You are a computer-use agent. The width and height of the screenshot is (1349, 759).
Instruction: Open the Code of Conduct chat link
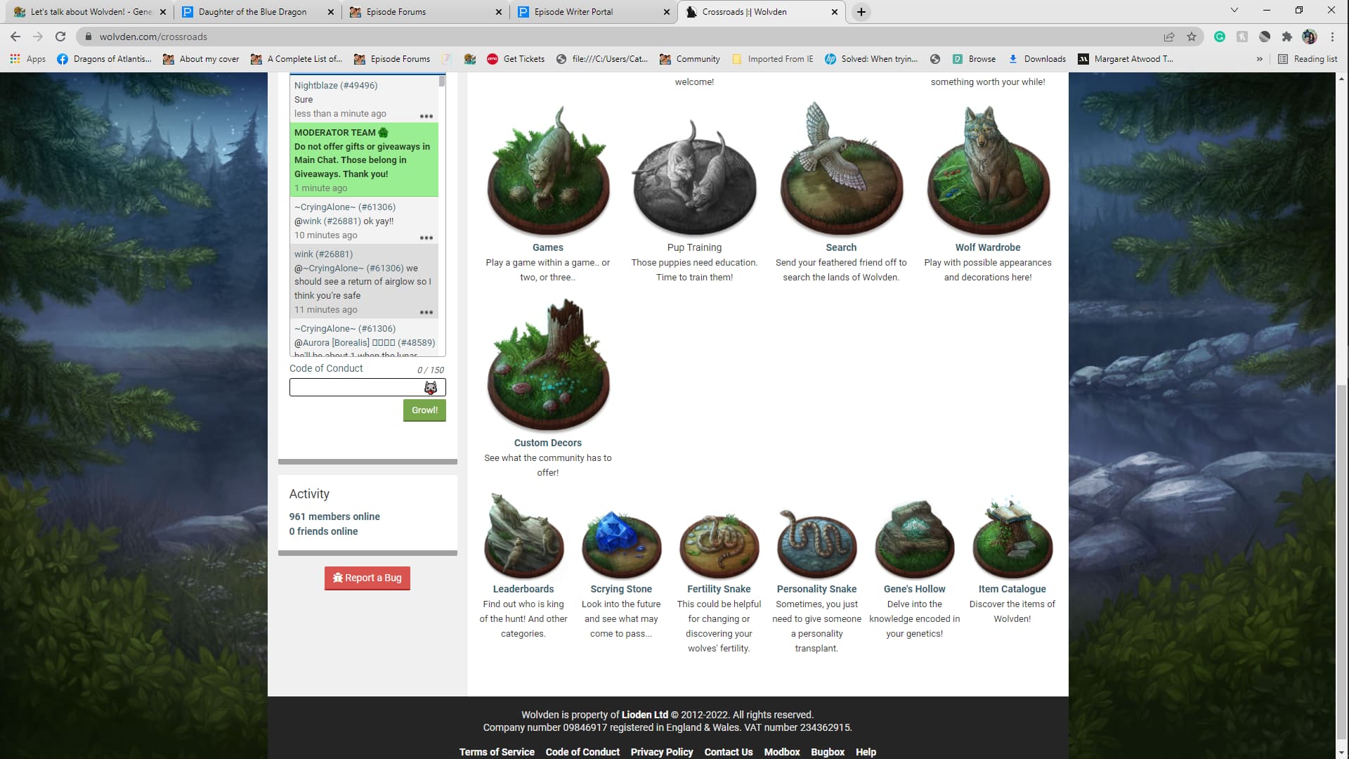tap(326, 368)
